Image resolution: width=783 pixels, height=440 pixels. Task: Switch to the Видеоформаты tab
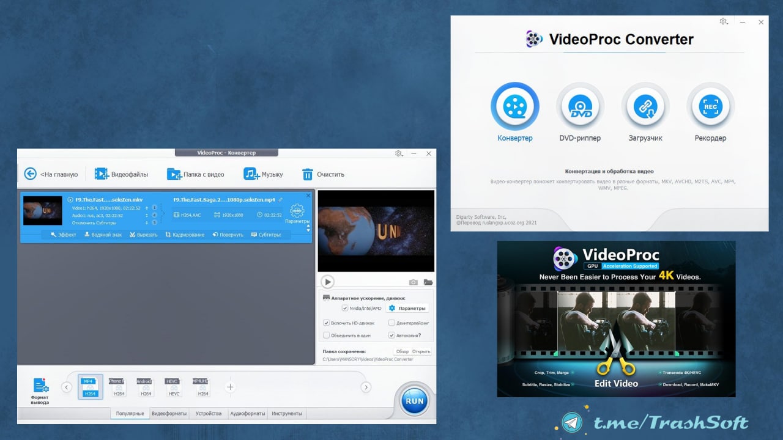(169, 414)
